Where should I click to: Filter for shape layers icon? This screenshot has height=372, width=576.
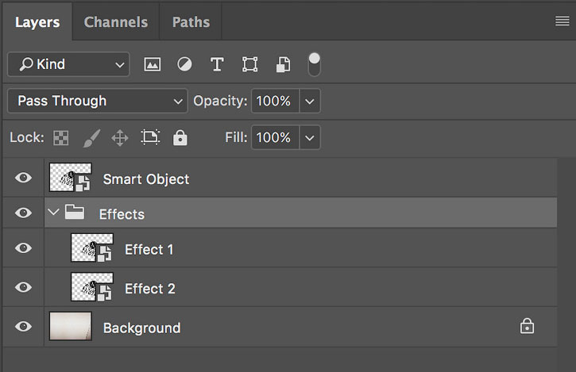coord(249,64)
